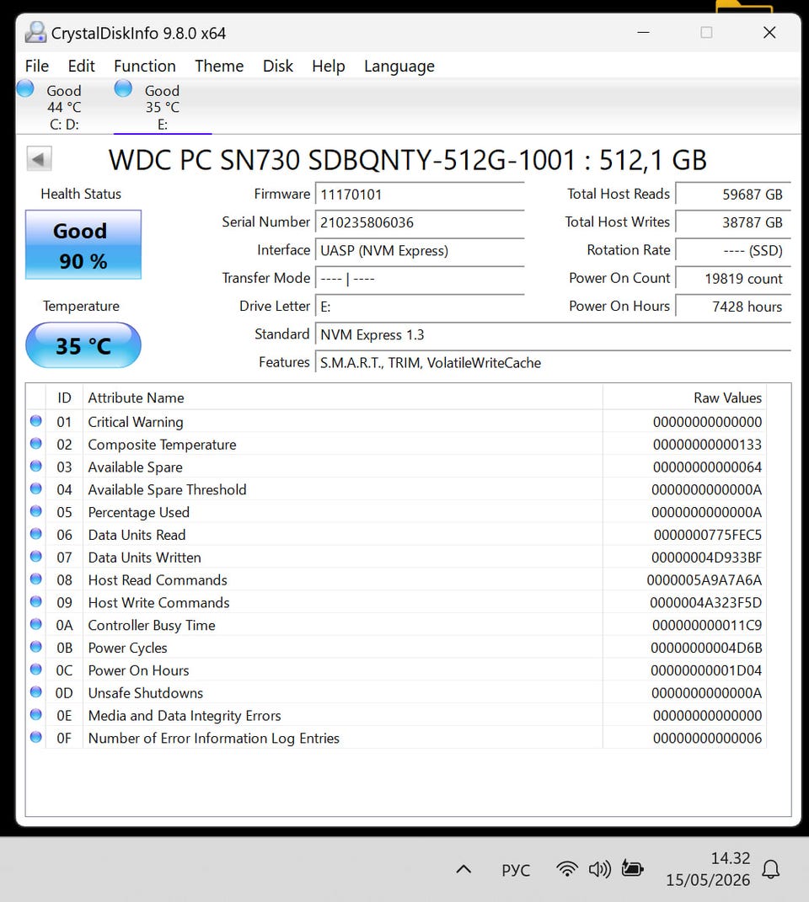Select the C: D: disk tab

[x=64, y=107]
